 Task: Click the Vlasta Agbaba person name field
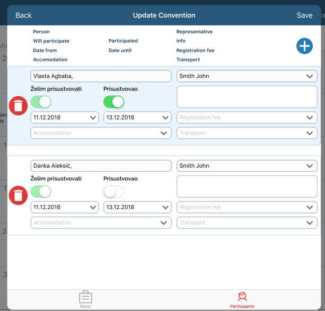click(101, 76)
